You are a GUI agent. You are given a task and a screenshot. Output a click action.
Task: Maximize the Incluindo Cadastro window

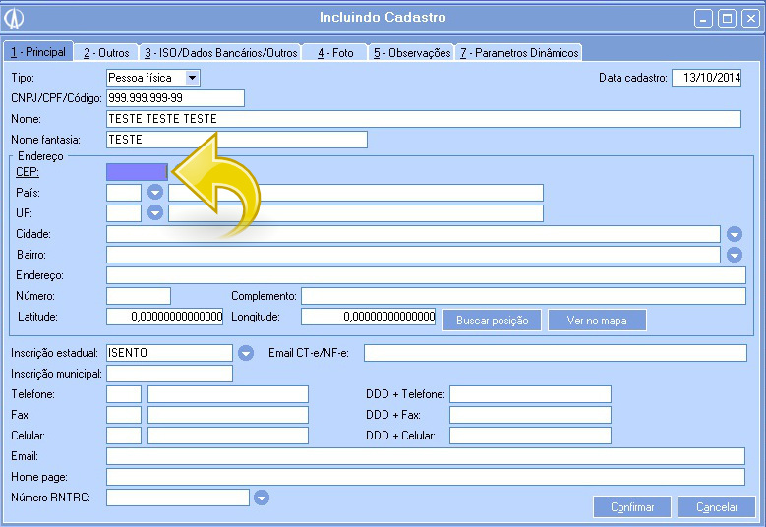click(727, 19)
